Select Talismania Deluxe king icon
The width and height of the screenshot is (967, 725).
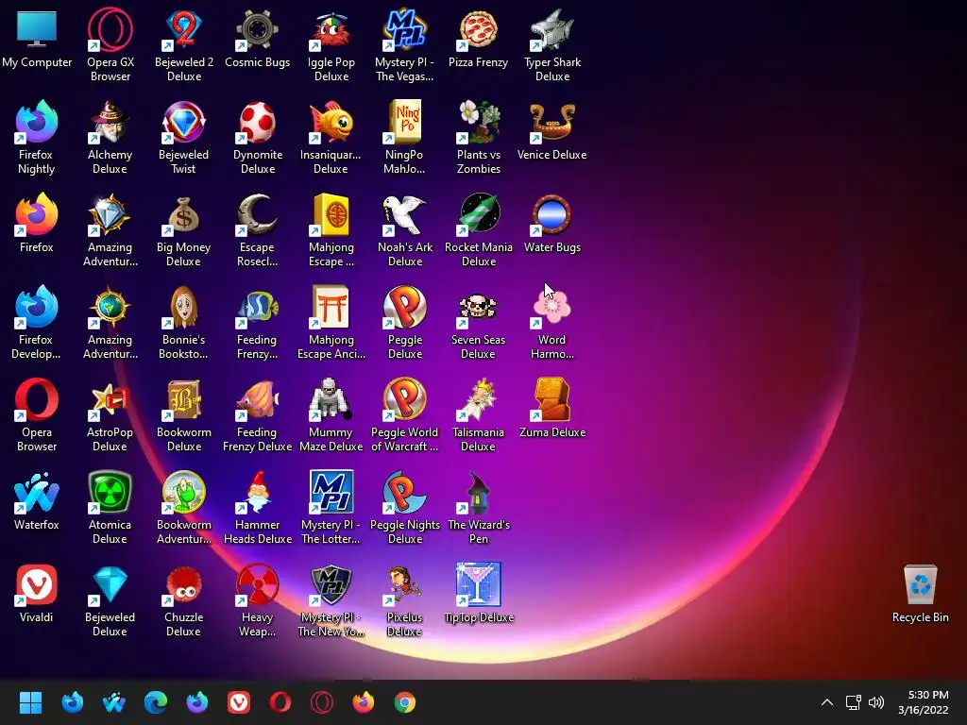pos(478,399)
